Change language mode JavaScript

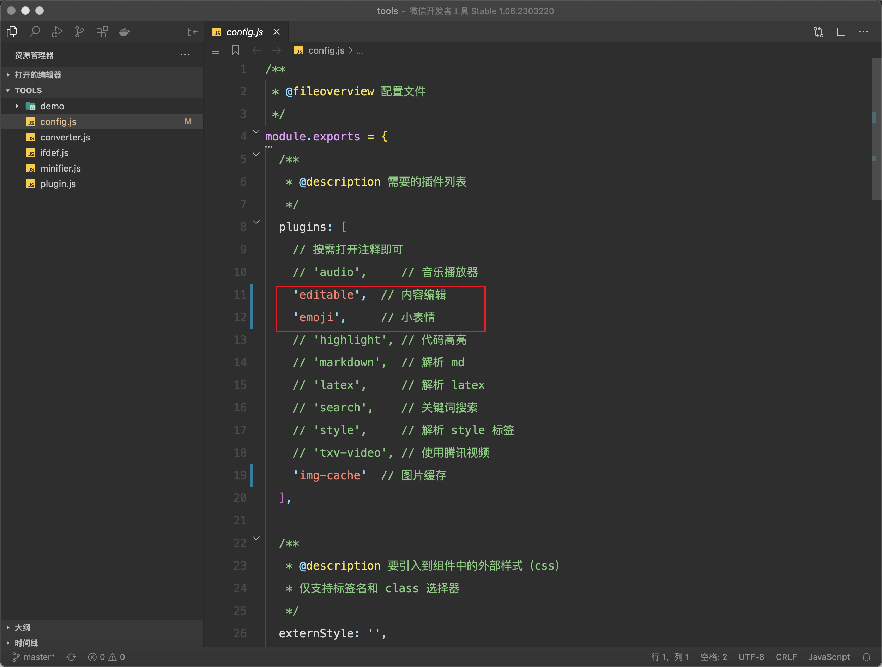[829, 657]
